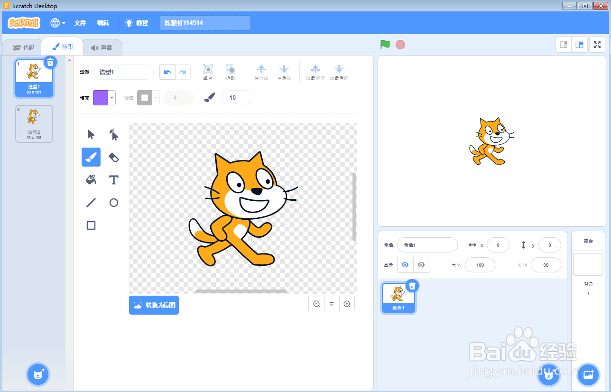Hide the sprite with crossed-eye button

(421, 265)
